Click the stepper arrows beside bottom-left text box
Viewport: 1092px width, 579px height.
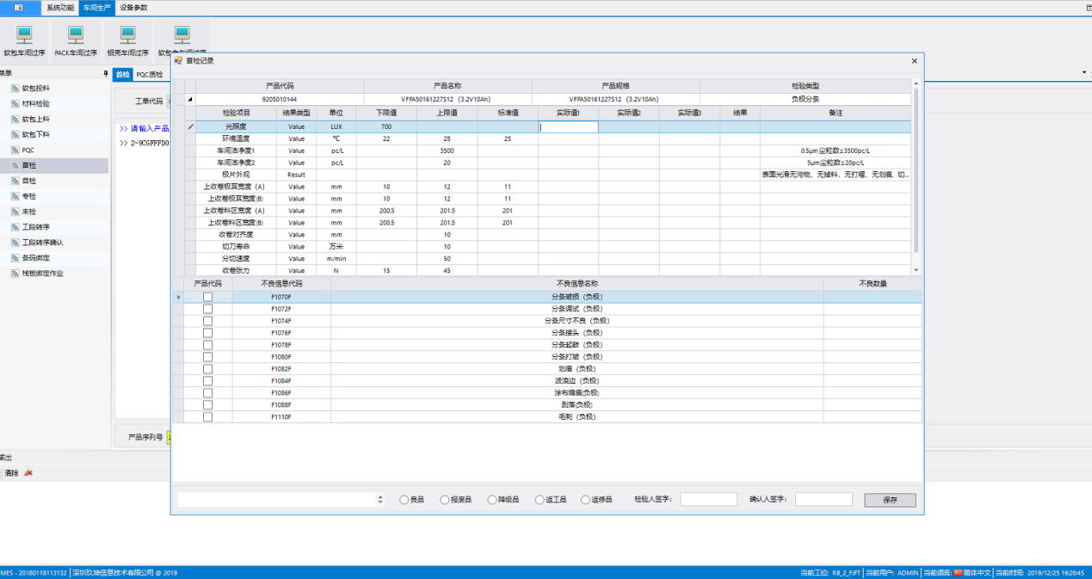pos(380,500)
